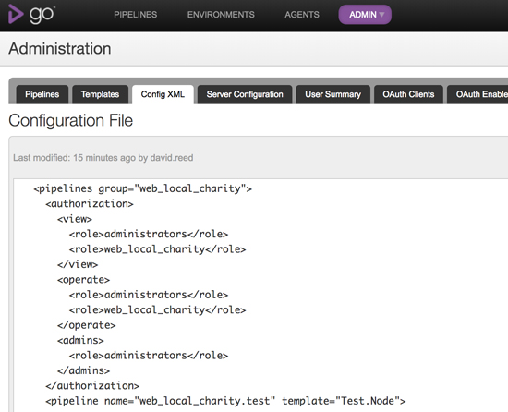Click the pipeline name web_local_charity.test line
The image size is (508, 412).
tap(225, 401)
